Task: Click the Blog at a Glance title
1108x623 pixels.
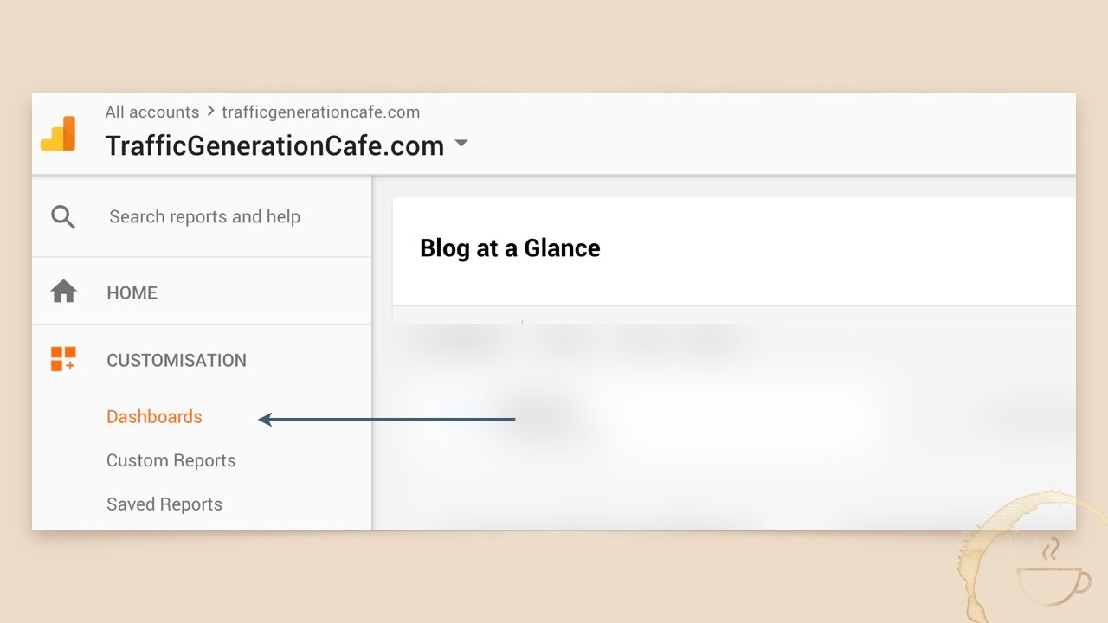Action: pyautogui.click(x=509, y=248)
